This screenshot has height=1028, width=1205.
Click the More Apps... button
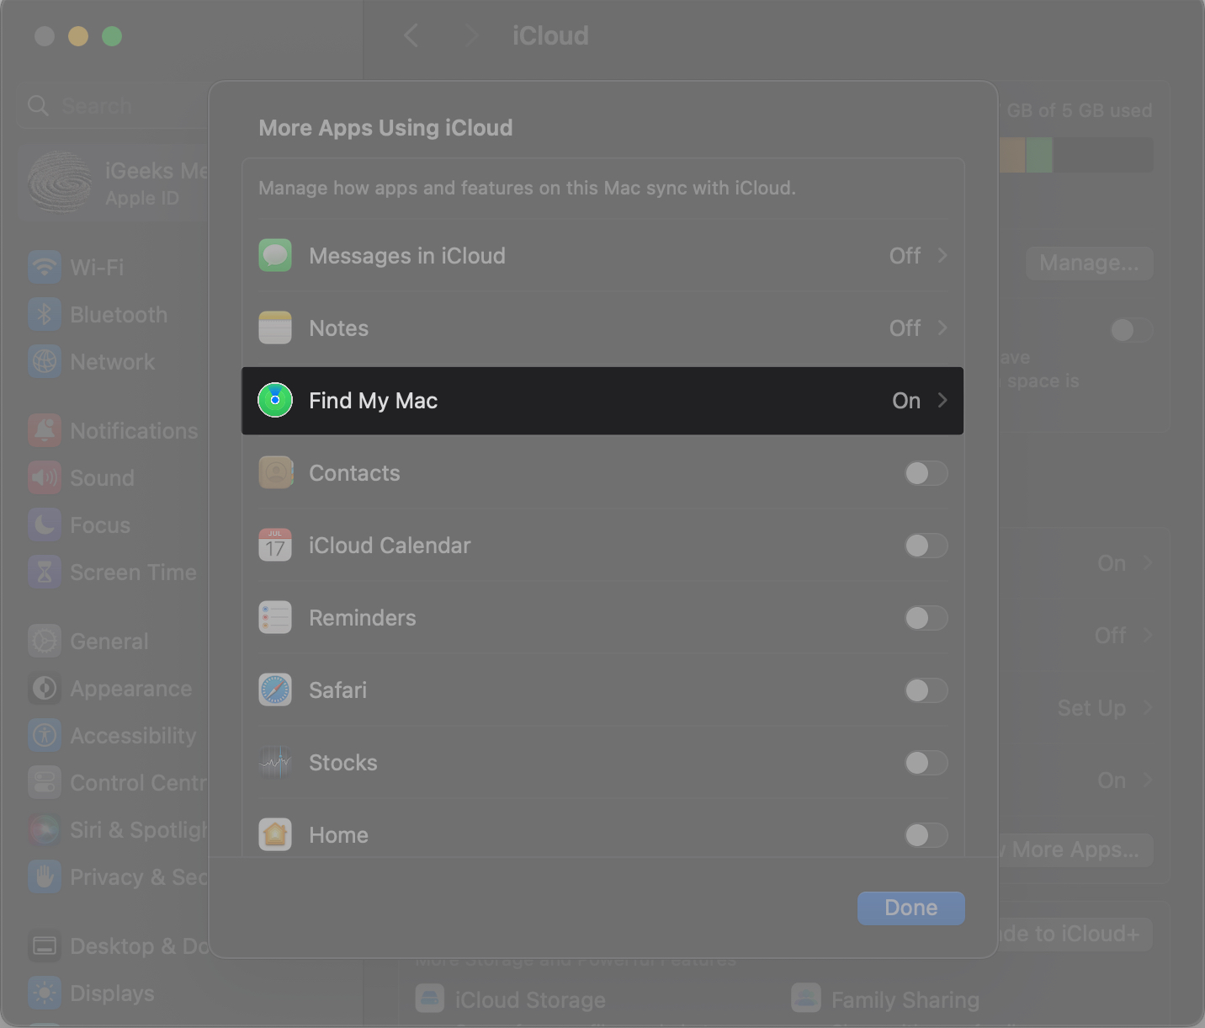[x=1075, y=850]
